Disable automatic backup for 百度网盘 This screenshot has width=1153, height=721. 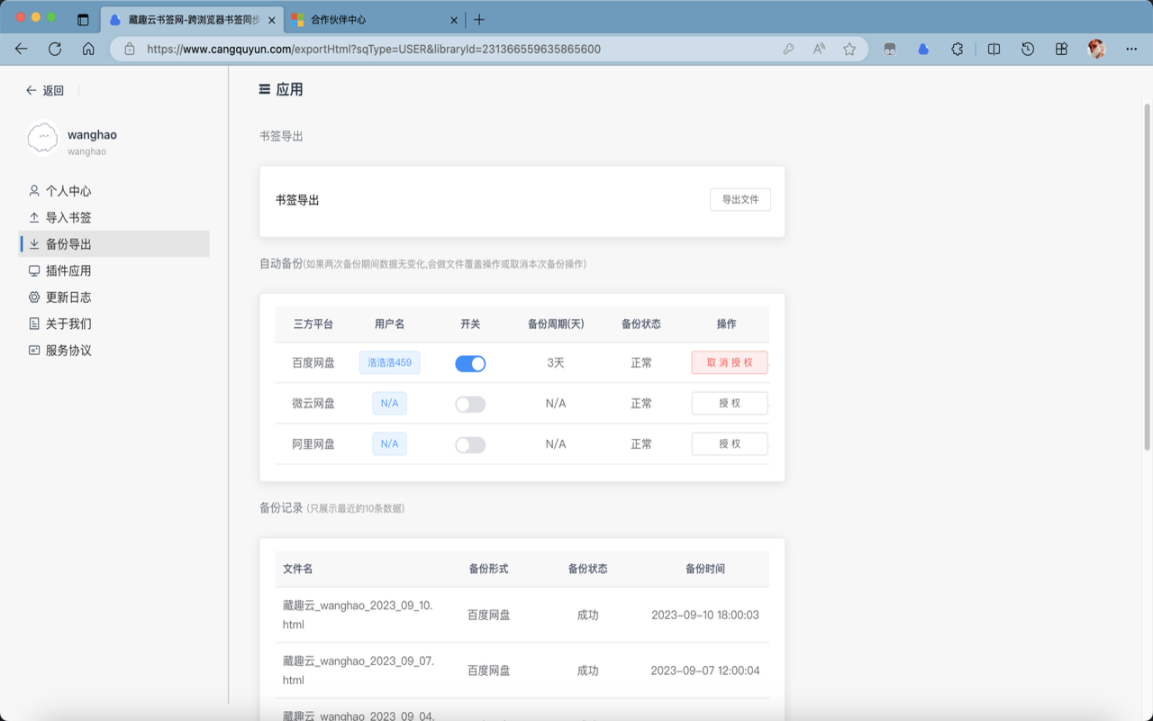click(x=469, y=362)
